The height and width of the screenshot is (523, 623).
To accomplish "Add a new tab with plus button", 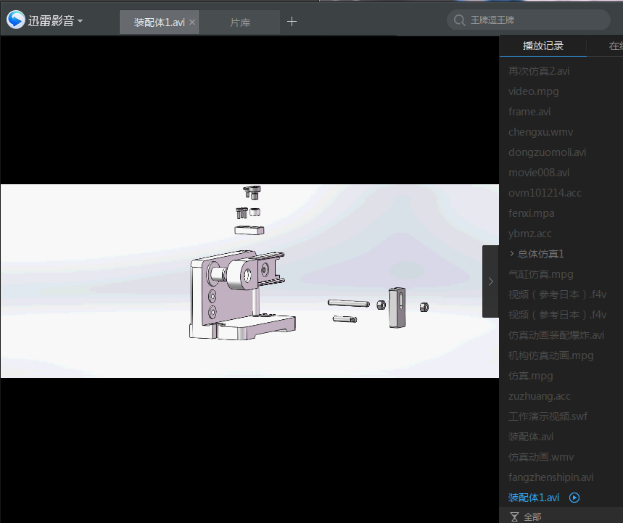I will point(292,22).
